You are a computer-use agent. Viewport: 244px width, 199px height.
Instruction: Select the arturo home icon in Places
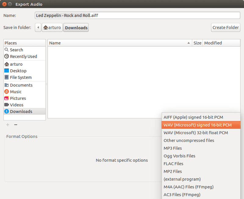(x=7, y=64)
